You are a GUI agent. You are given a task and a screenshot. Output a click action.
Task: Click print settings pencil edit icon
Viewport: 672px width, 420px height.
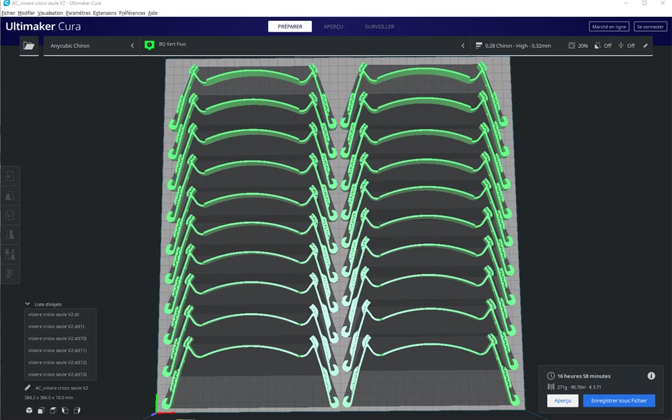[x=645, y=46]
